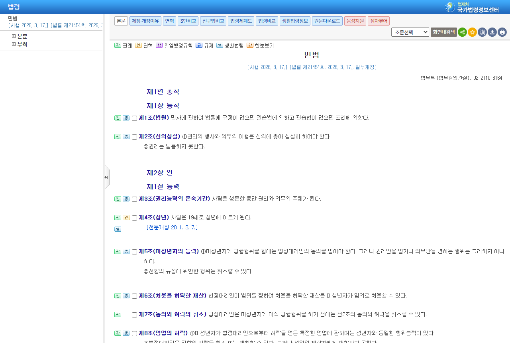The height and width of the screenshot is (343, 510).
Task: Open 생활법령 icon beside 제2조(신의성실)
Action: 126,137
